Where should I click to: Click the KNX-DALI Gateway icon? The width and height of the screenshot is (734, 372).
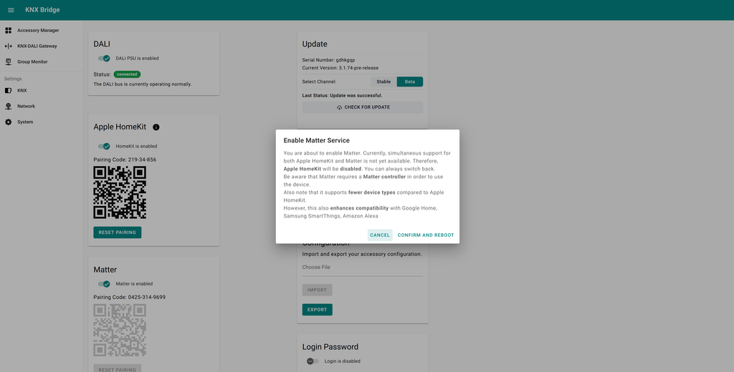(x=8, y=46)
